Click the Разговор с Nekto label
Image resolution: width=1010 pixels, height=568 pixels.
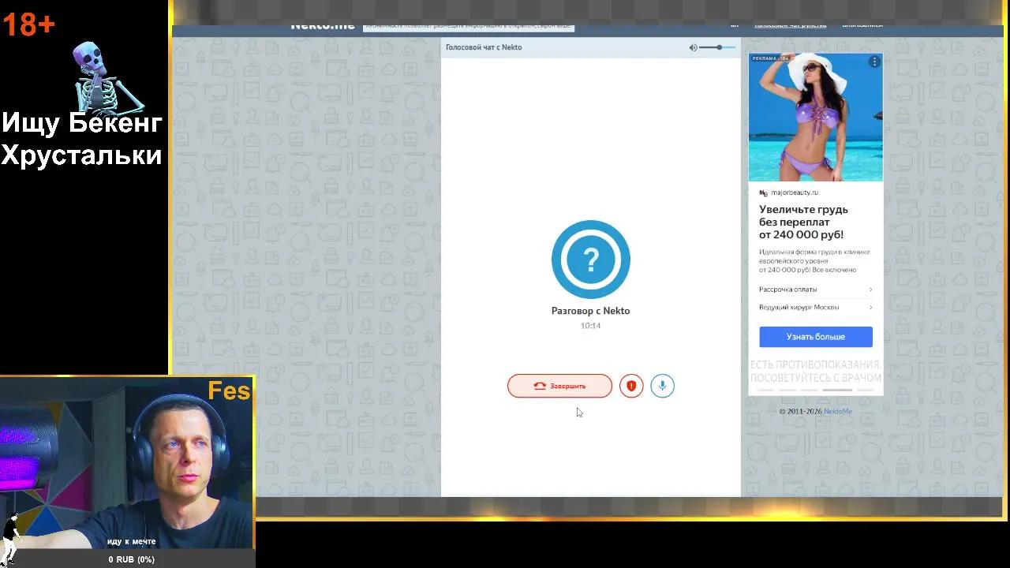pyautogui.click(x=590, y=311)
